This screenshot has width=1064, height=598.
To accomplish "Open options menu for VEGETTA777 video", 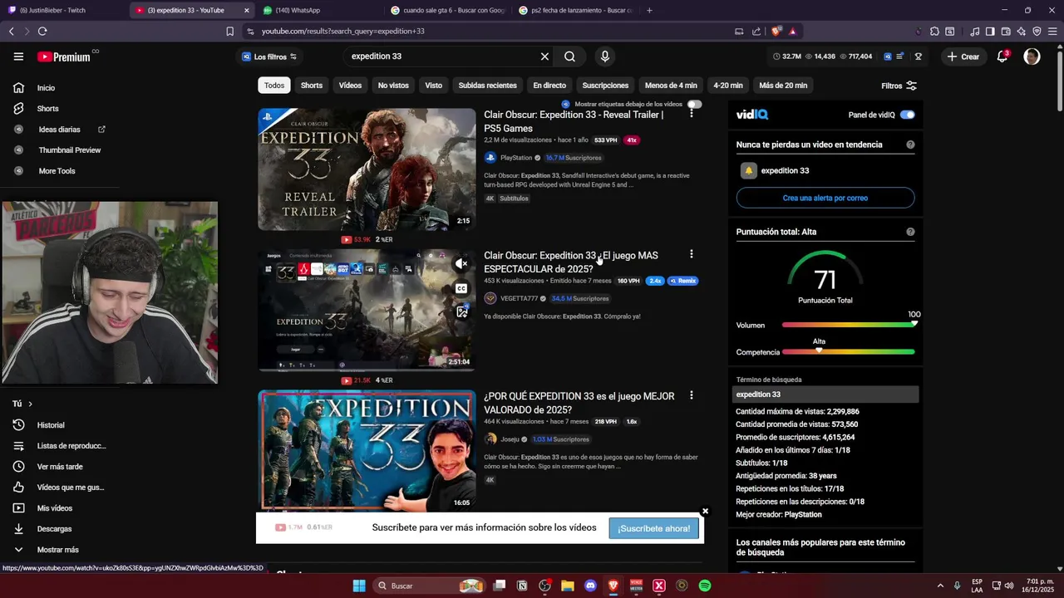I will point(691,254).
